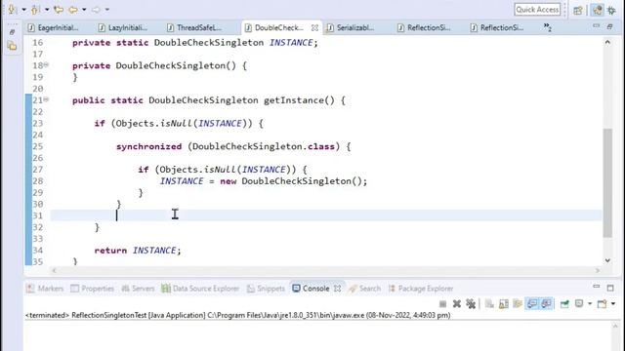Collapse getInstance method fold at line 21
The height and width of the screenshot is (351, 625).
(x=46, y=99)
